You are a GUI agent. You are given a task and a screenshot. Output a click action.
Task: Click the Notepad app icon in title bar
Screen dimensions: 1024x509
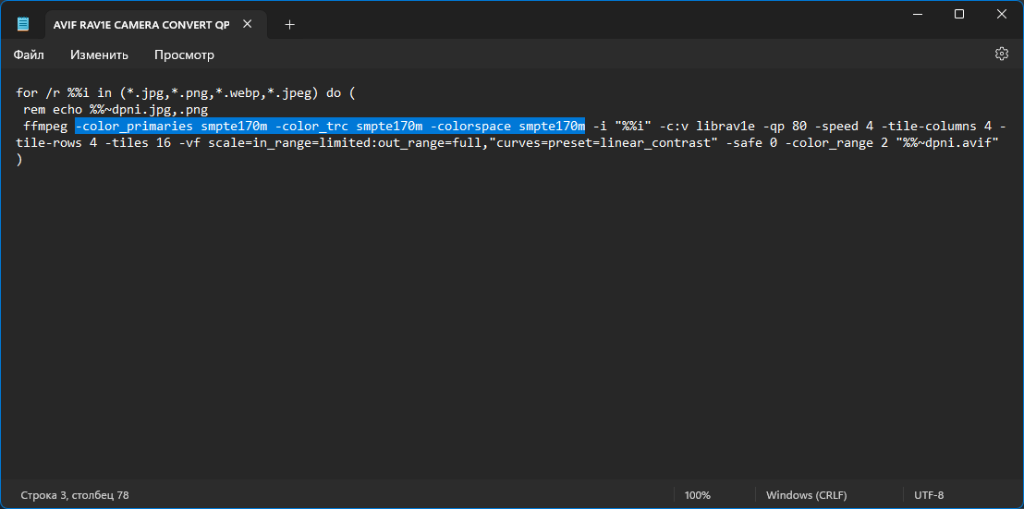pyautogui.click(x=23, y=24)
